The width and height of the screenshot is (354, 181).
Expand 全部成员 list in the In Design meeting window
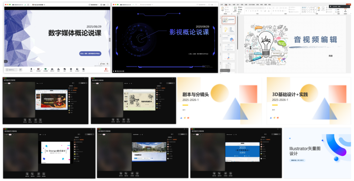tap(77, 137)
